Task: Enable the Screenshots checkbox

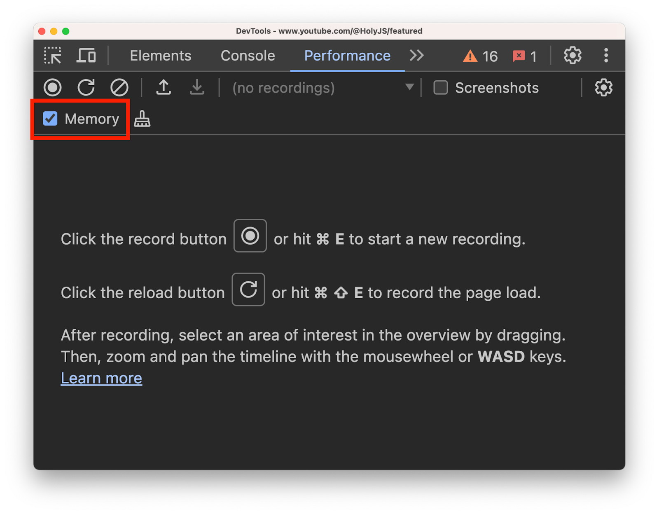Action: [441, 88]
